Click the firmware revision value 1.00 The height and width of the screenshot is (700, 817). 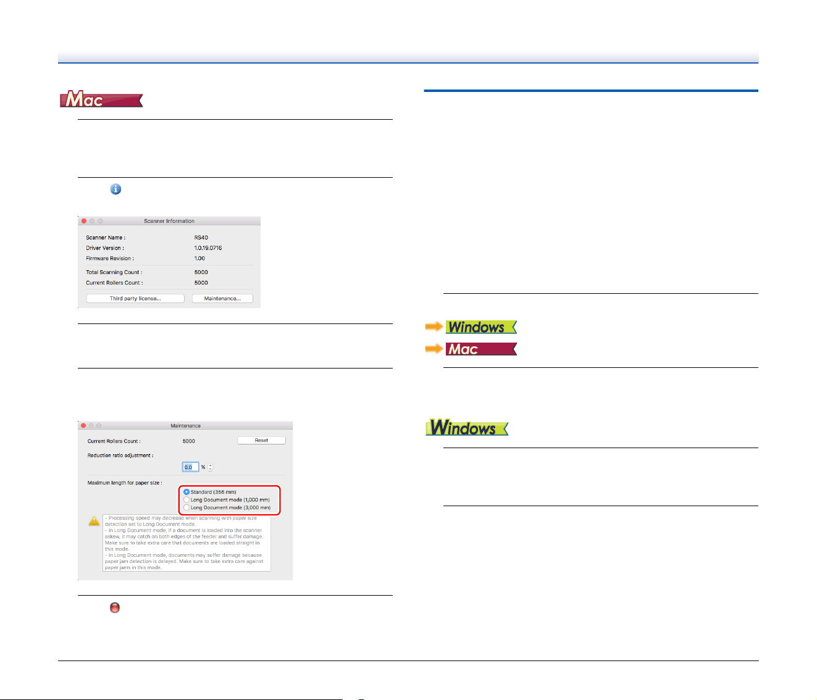pyautogui.click(x=199, y=259)
